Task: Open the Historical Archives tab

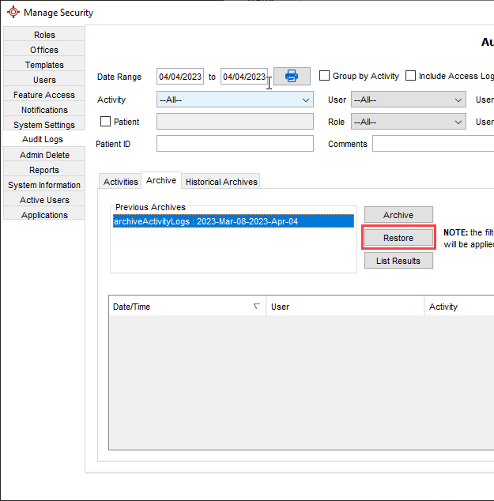Action: pyautogui.click(x=221, y=182)
